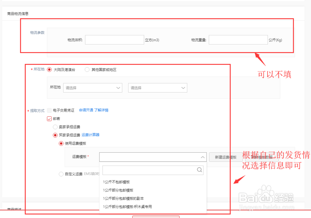Enable the 电子交易凭证 checkbox
Screen dimensions: 311x218
49,110
